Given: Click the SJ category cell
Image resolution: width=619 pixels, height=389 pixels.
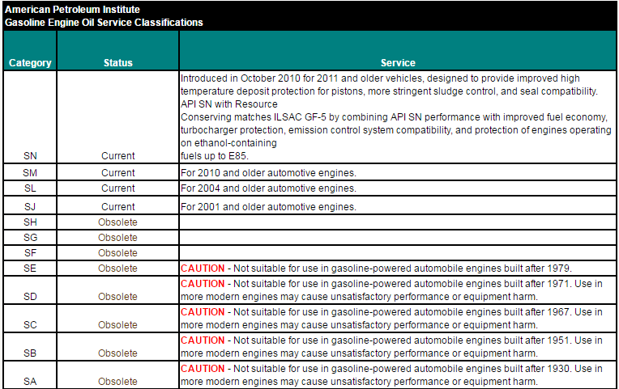Looking at the screenshot, I should tap(30, 207).
